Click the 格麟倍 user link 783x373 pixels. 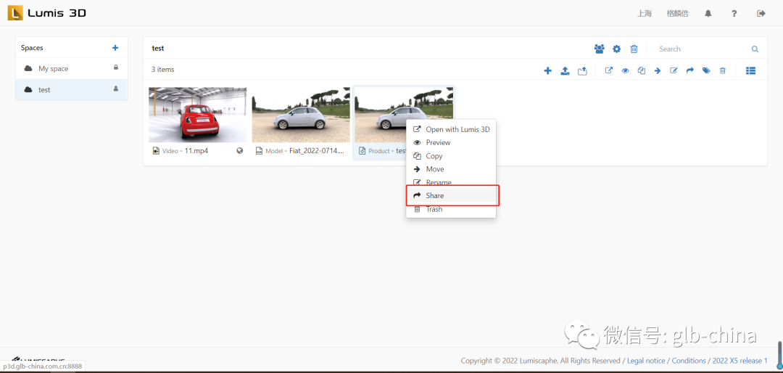678,14
